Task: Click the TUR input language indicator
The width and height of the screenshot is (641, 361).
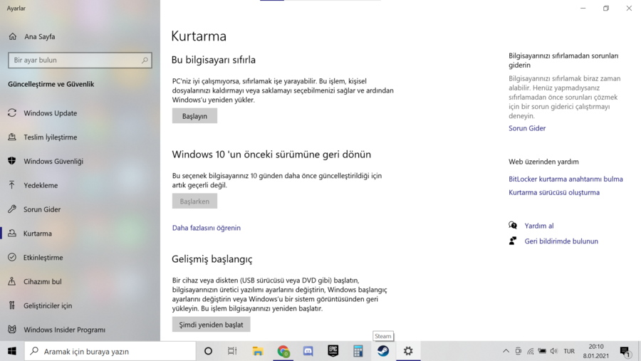Action: point(569,351)
